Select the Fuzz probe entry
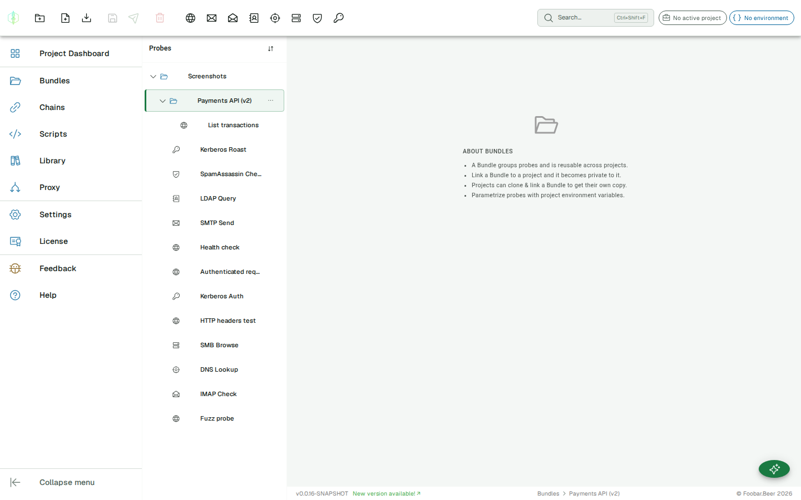Viewport: 801px width, 500px height. [215, 418]
